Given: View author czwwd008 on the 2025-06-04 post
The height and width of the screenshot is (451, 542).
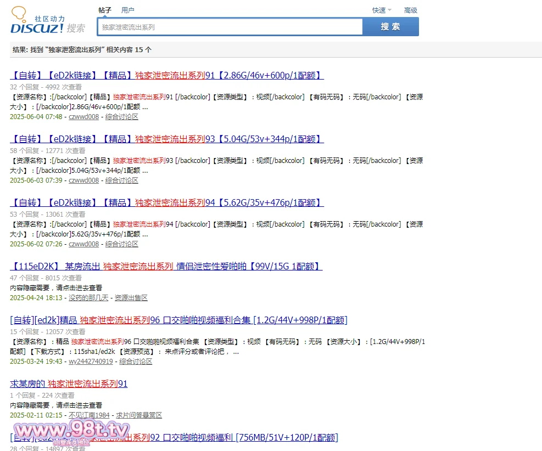Looking at the screenshot, I should pyautogui.click(x=83, y=117).
